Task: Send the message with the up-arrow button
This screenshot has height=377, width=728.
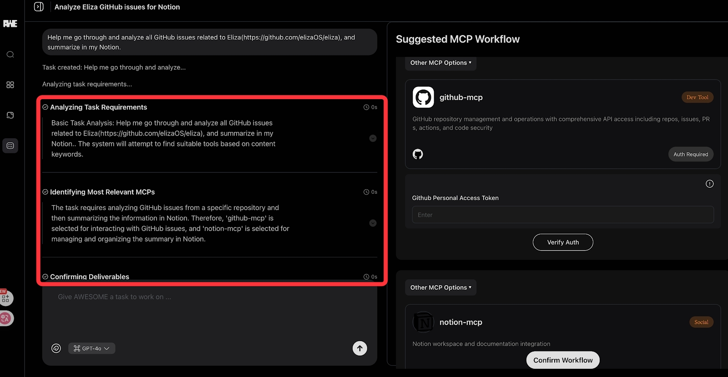Action: pyautogui.click(x=359, y=348)
